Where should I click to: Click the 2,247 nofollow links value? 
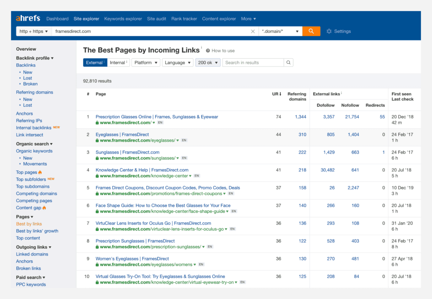coord(353,188)
